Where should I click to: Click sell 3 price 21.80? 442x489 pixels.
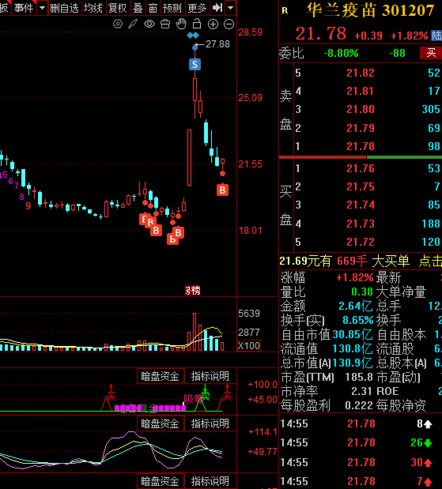pyautogui.click(x=360, y=109)
